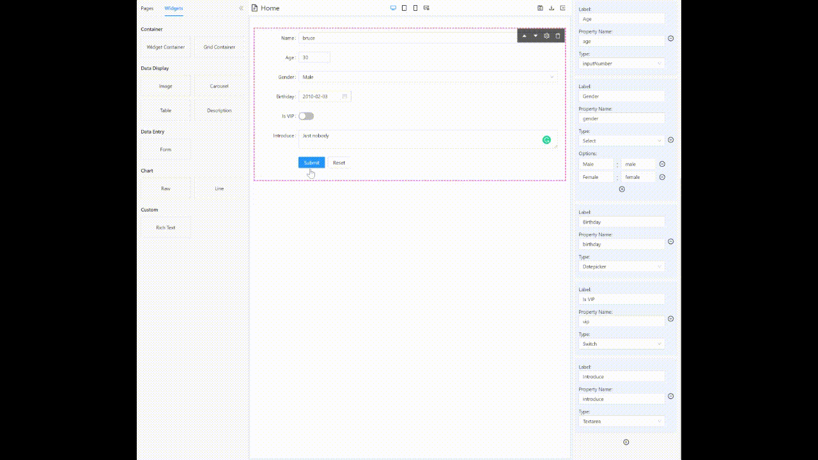
Task: Click the save icon in top toolbar
Action: pos(540,8)
